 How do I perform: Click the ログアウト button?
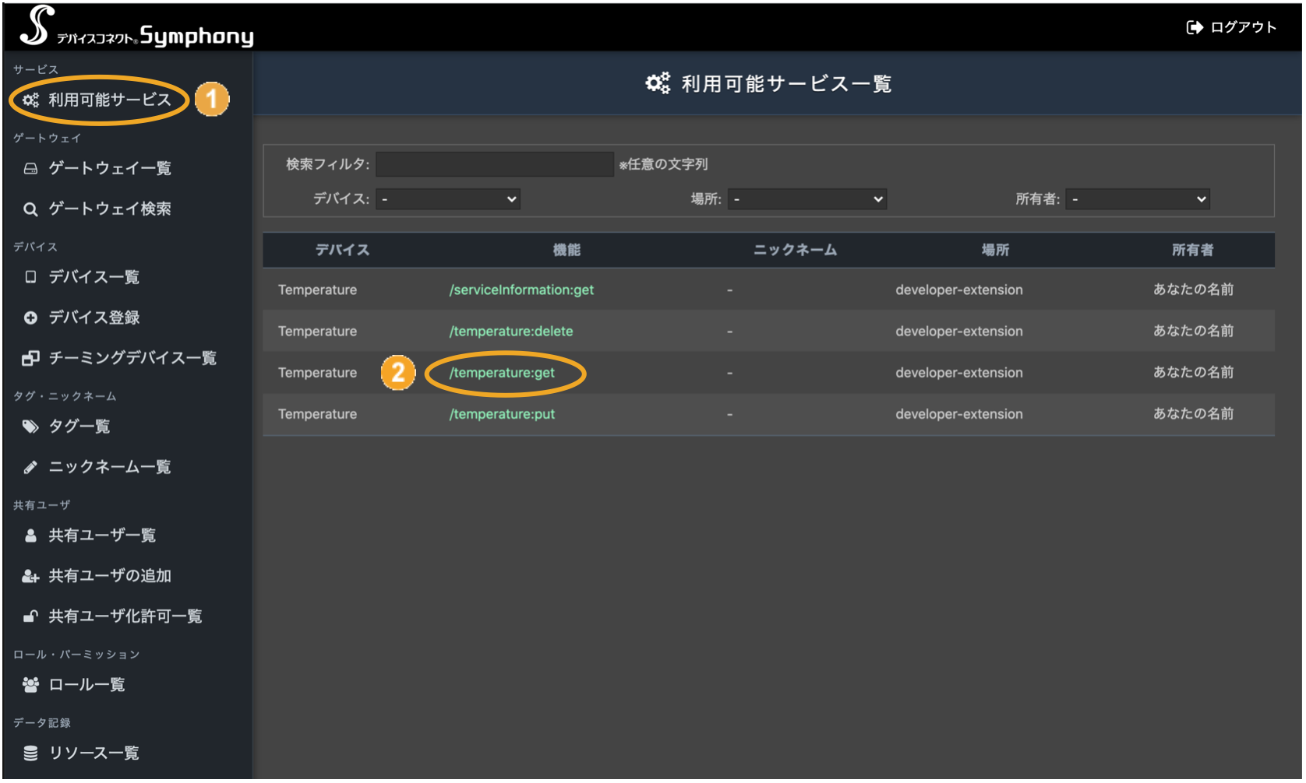(1231, 28)
